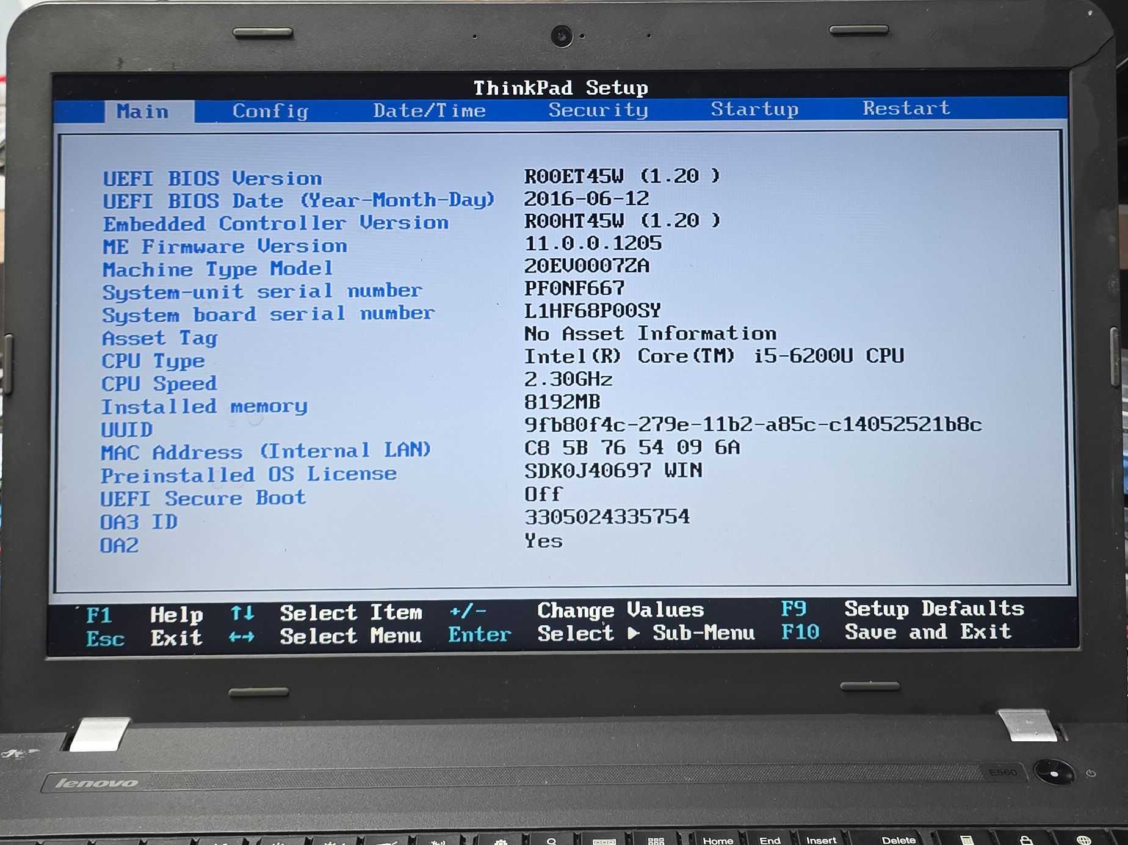This screenshot has width=1128, height=845.
Task: Open the Config tab
Action: click(270, 111)
